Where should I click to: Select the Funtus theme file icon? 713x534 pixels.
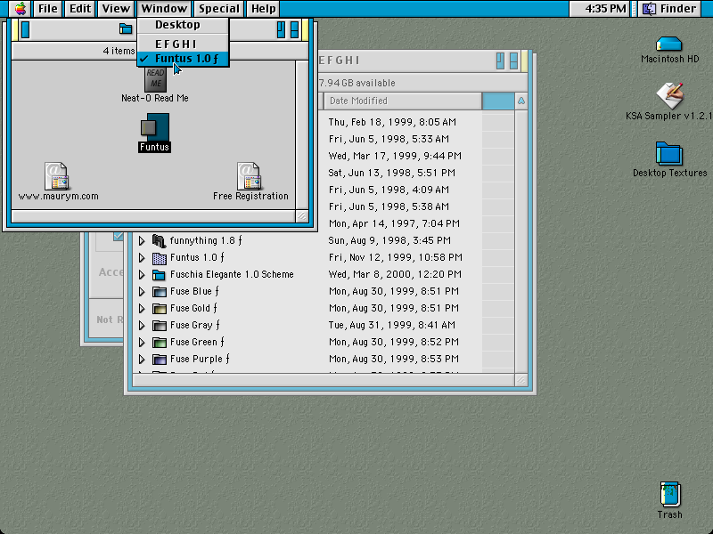(x=154, y=126)
